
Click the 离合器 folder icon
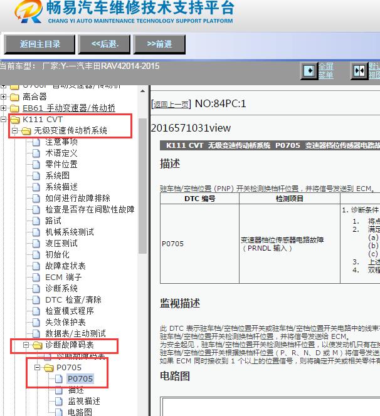[14, 97]
